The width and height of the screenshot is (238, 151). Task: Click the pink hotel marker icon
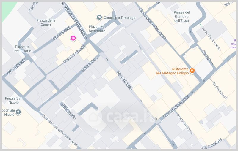click(73, 38)
